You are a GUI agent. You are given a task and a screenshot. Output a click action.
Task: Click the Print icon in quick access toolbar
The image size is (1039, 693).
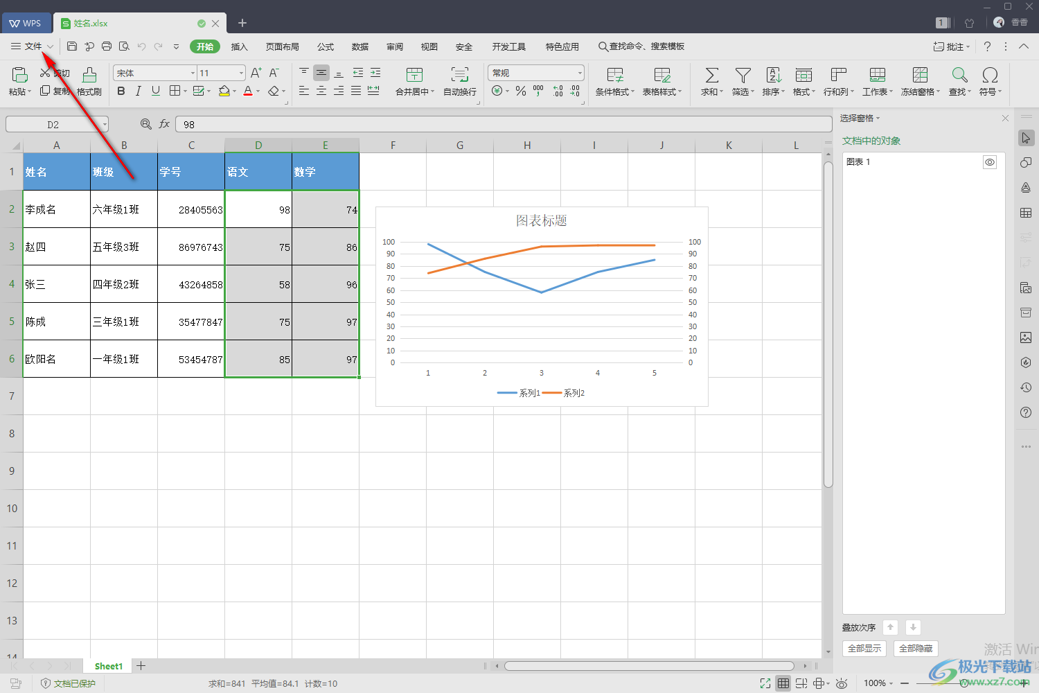click(107, 46)
